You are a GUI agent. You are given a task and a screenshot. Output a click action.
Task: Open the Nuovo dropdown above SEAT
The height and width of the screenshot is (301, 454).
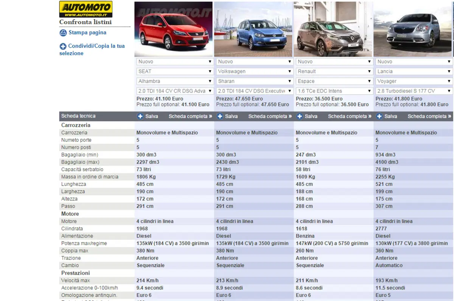pyautogui.click(x=175, y=62)
